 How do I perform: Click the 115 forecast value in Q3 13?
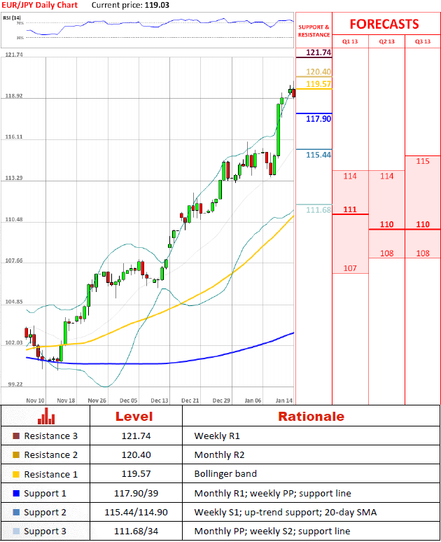[423, 161]
